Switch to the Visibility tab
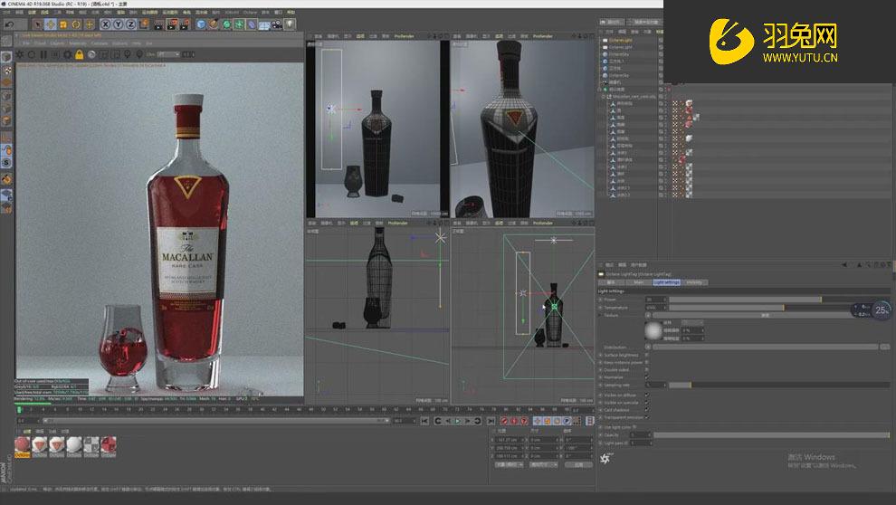Screen dimensions: 896x505 (694, 282)
